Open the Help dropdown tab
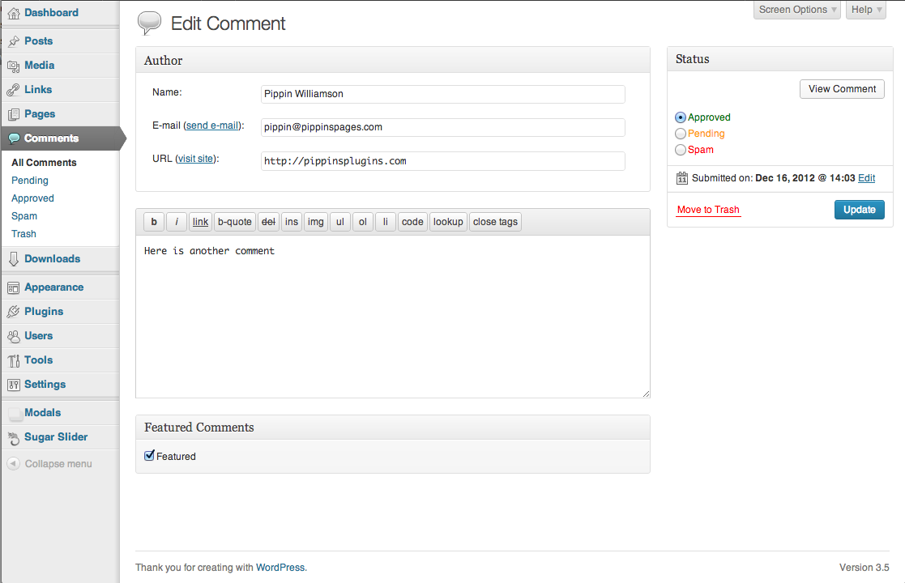 click(866, 10)
